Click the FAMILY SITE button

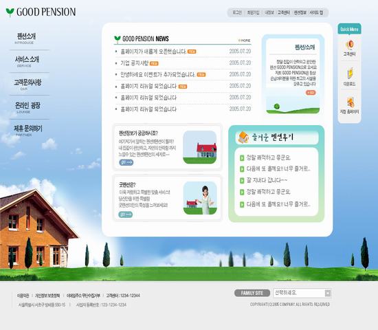pos(252,293)
